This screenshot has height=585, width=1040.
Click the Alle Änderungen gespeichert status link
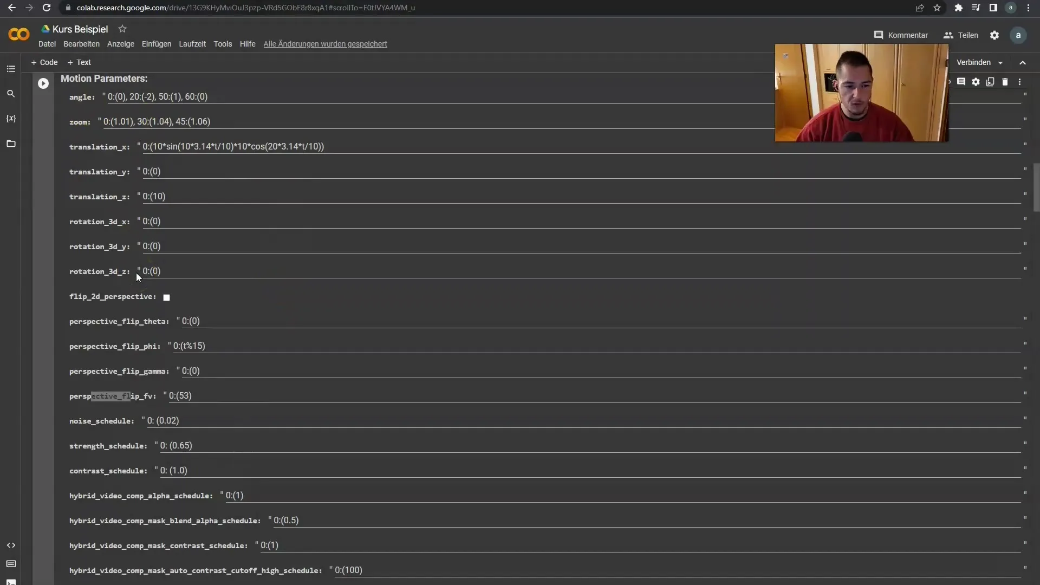[325, 44]
